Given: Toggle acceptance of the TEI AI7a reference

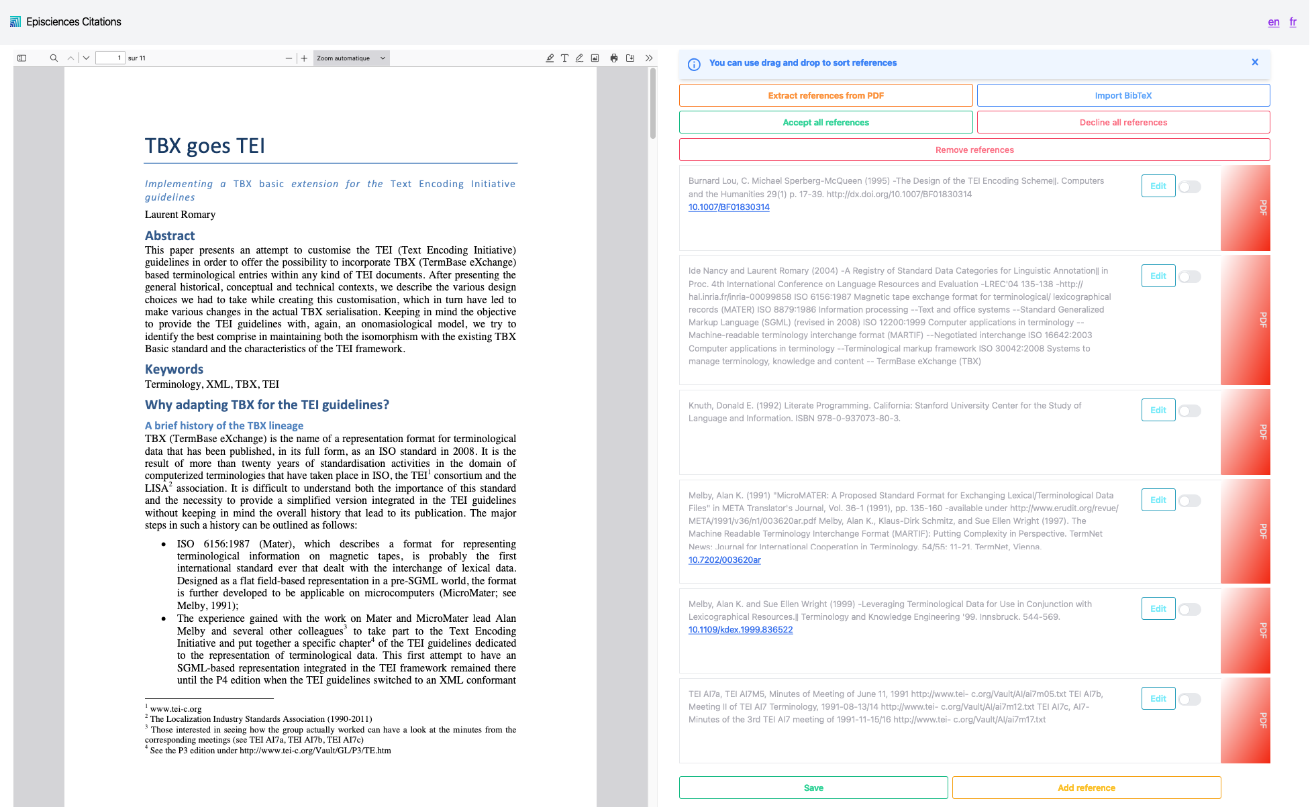Looking at the screenshot, I should 1190,698.
